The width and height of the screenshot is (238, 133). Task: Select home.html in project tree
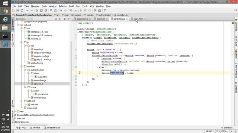point(43,94)
